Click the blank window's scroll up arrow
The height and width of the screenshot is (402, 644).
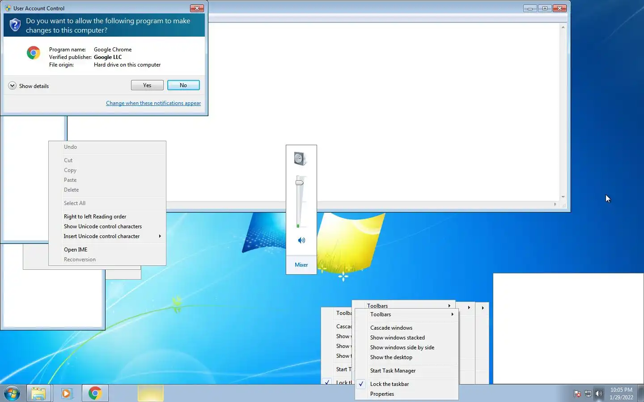point(563,27)
